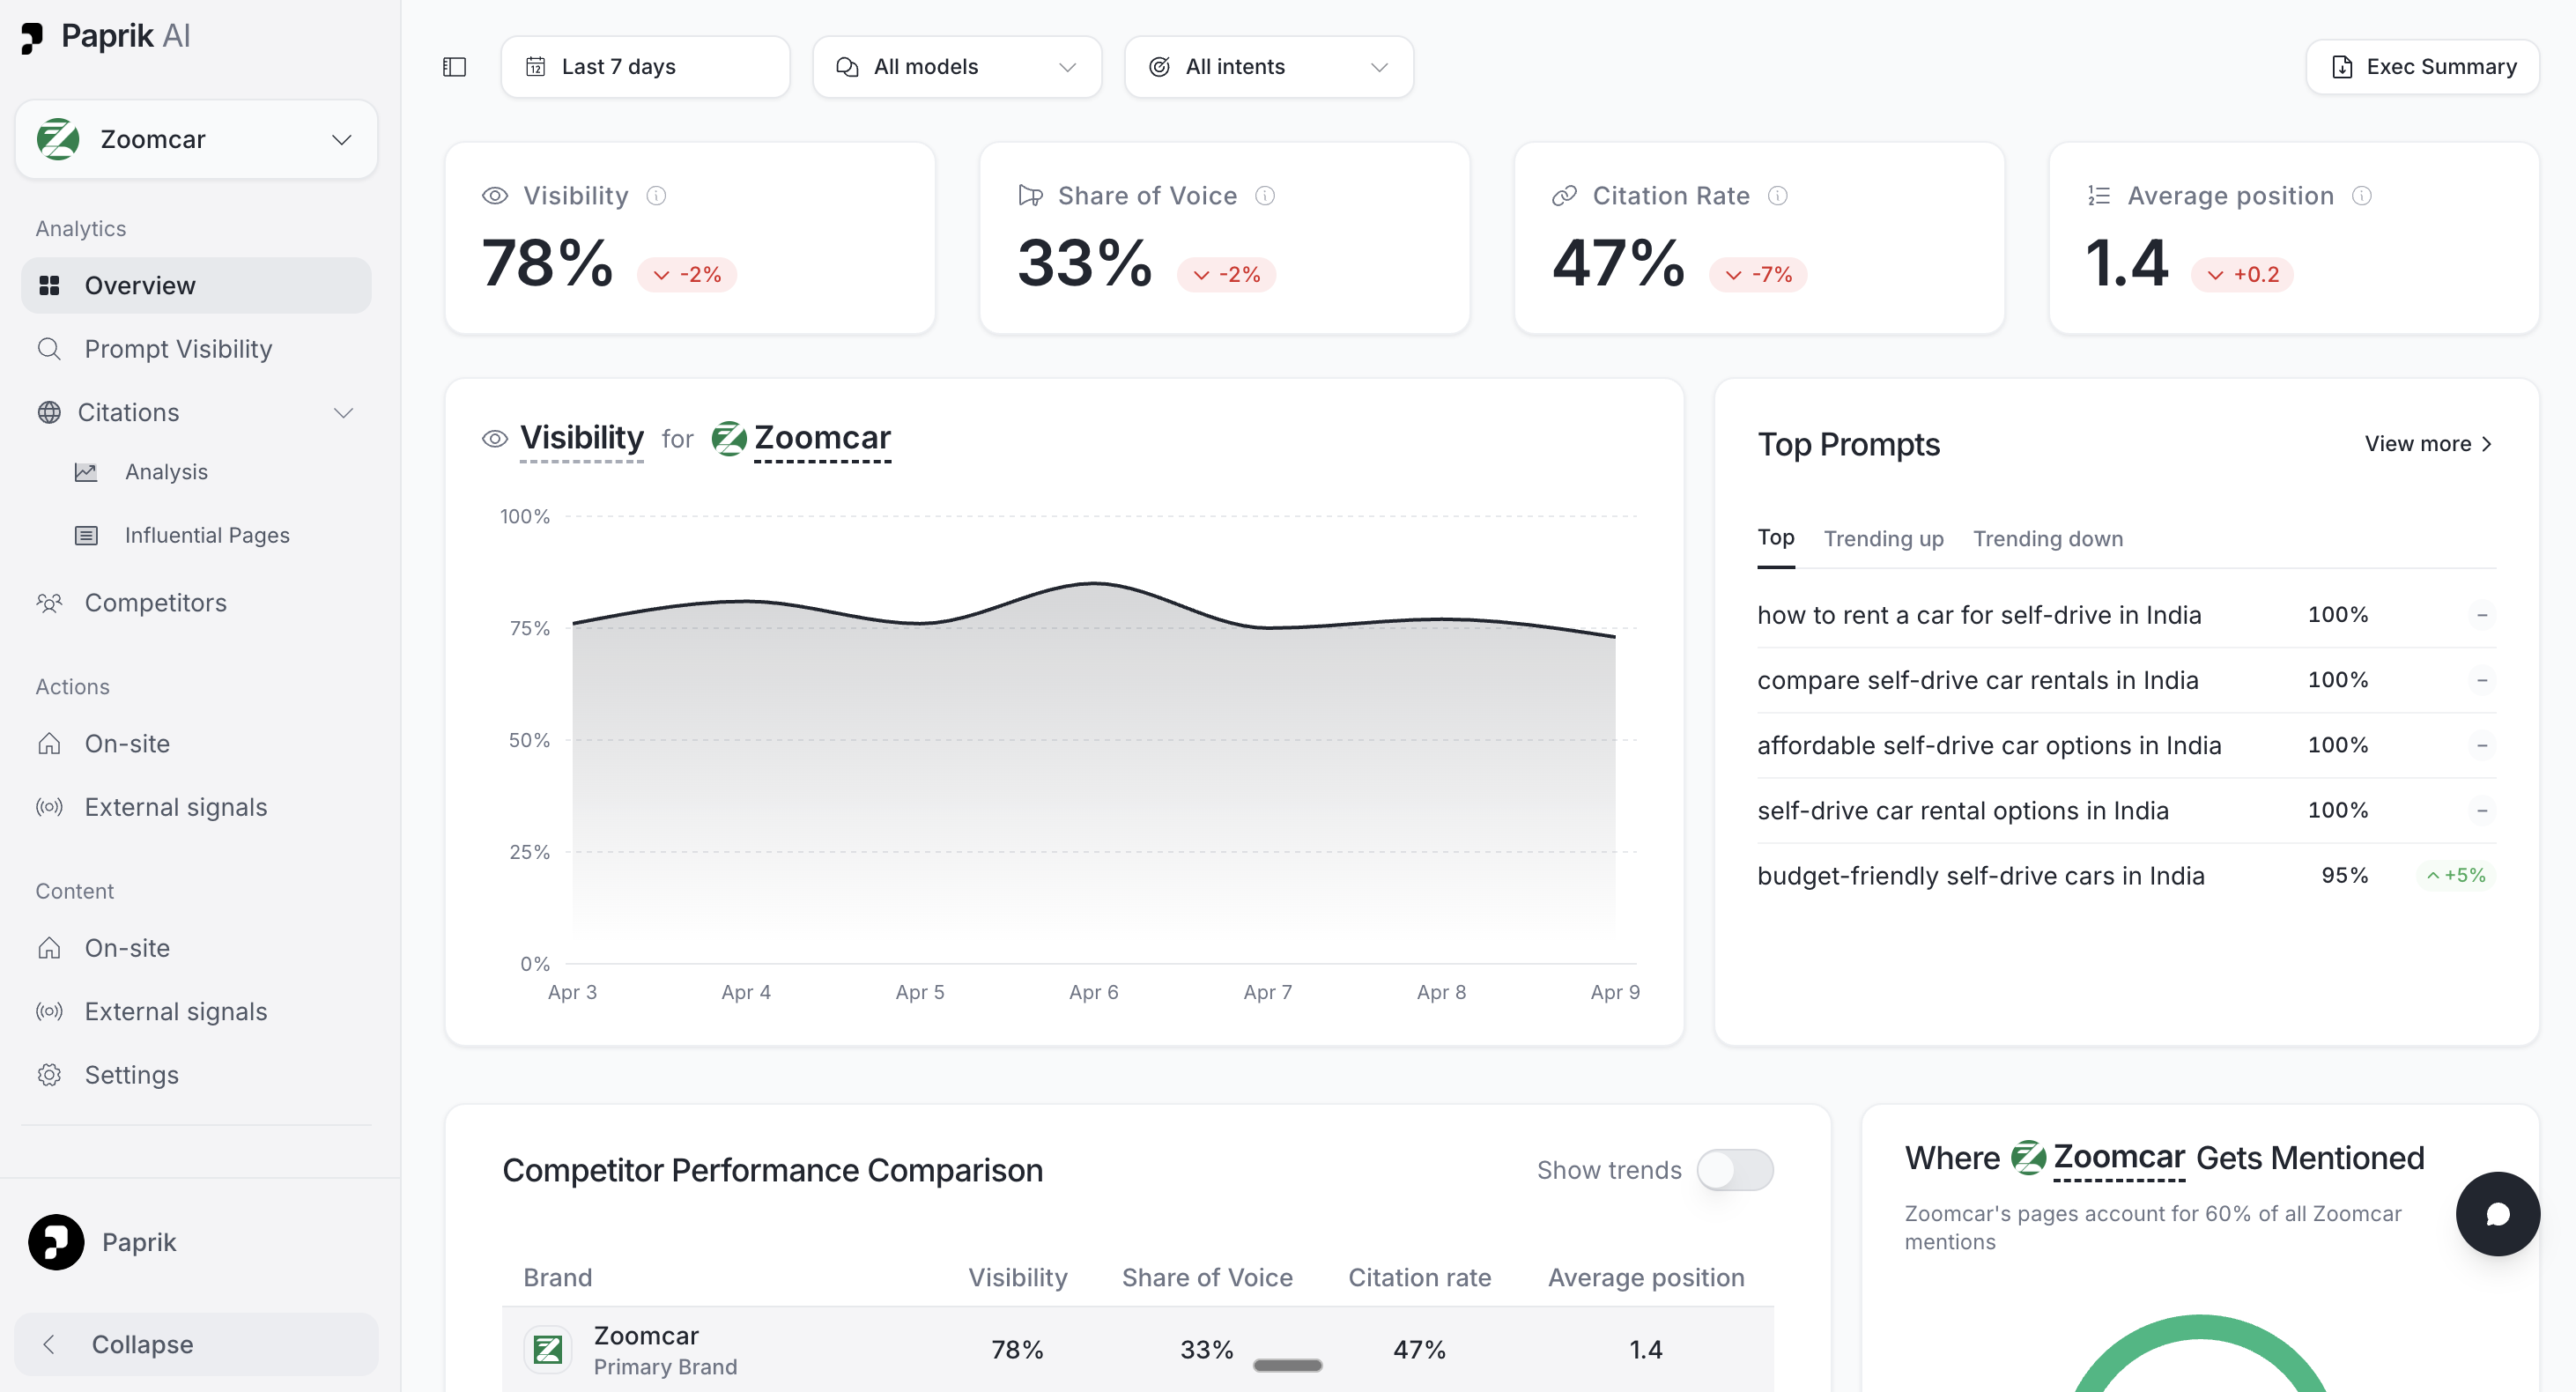
Task: Click the Zoomcar logo in brand selector
Action: [x=58, y=139]
